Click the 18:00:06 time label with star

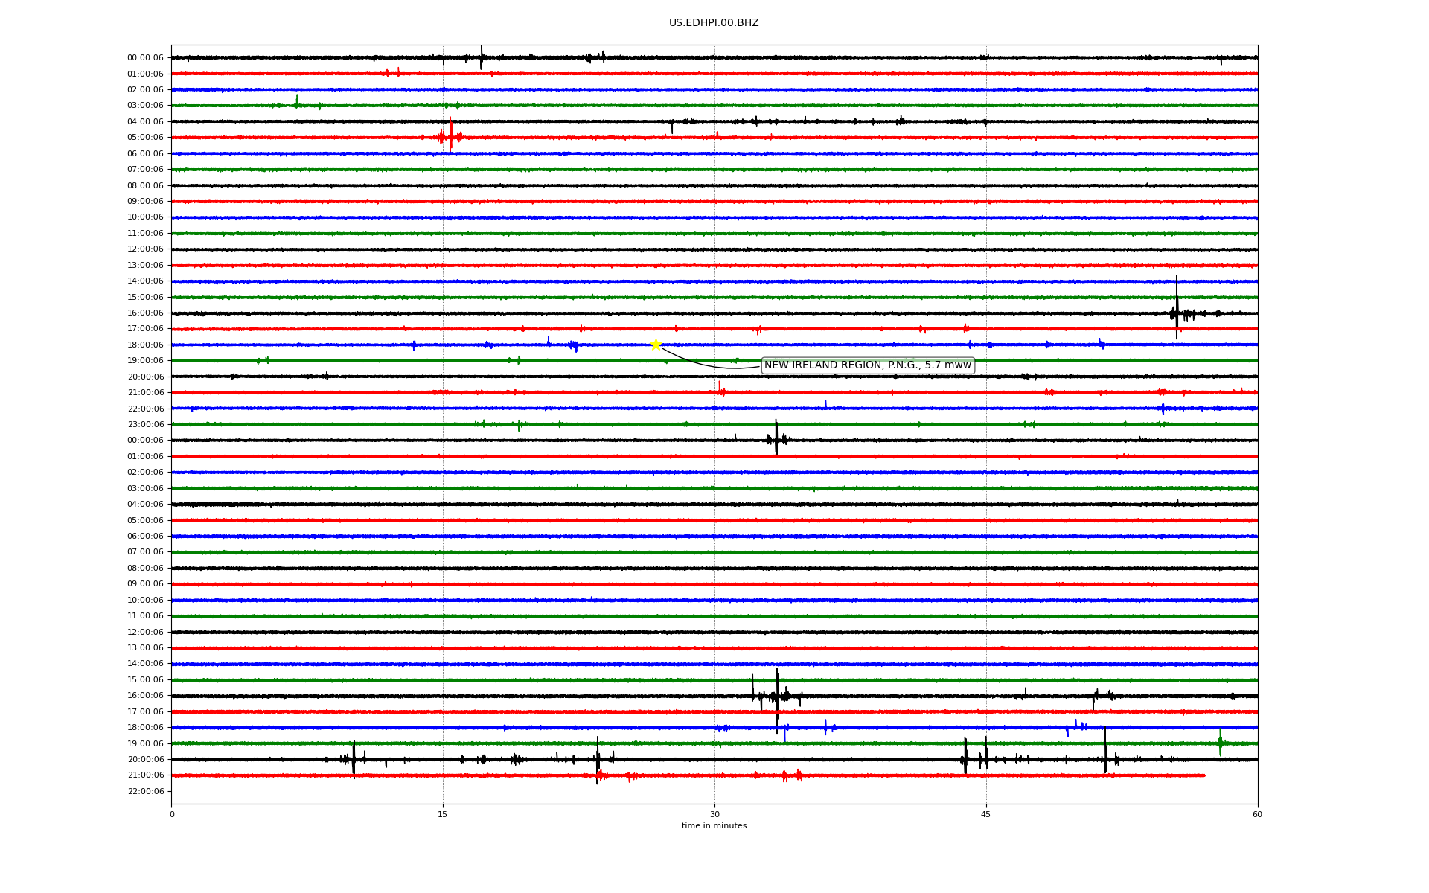click(145, 345)
